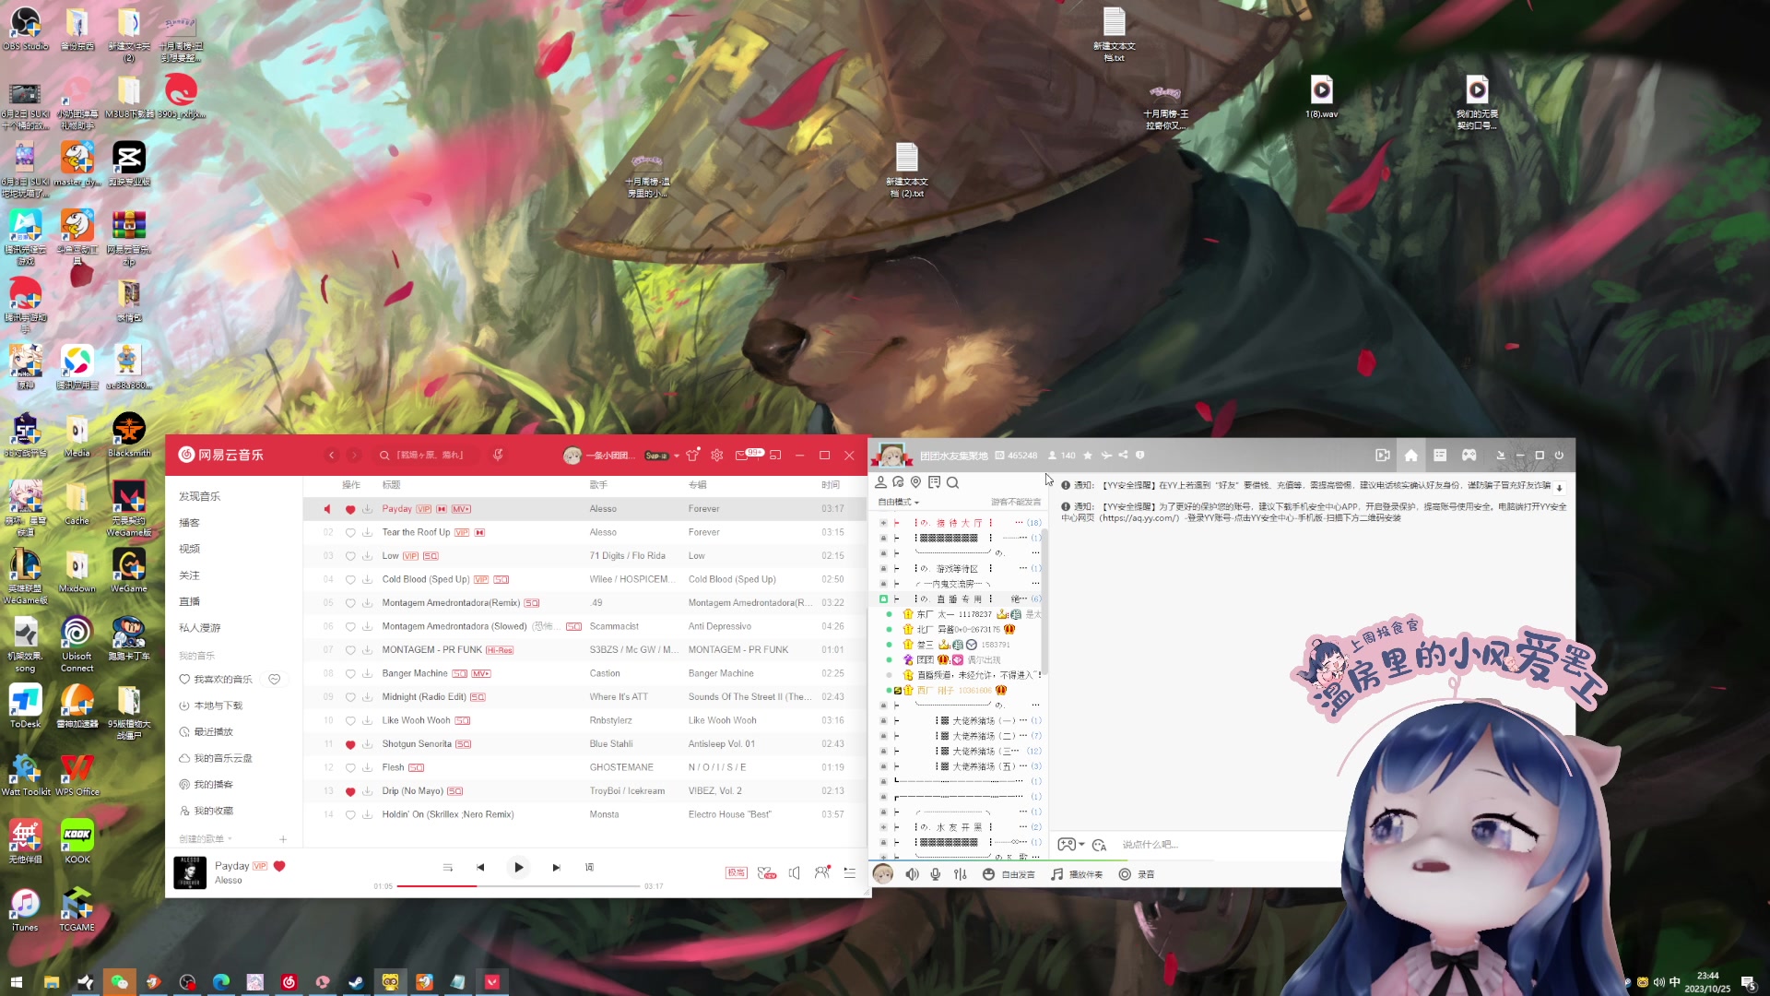Open the 发现音乐 sidebar item
Screen dimensions: 1770x996
(x=200, y=496)
